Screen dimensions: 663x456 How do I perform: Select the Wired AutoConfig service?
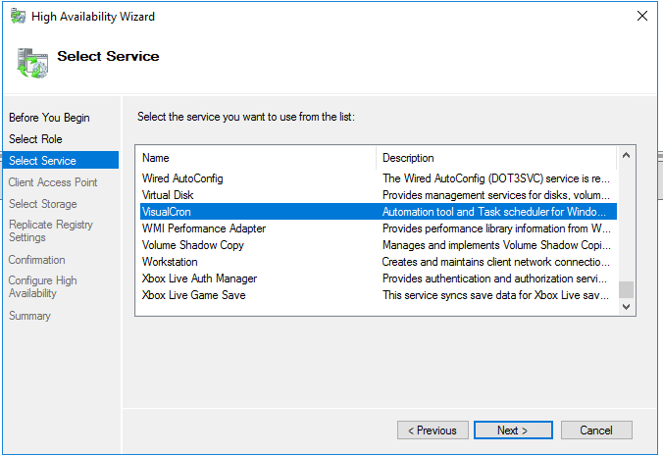[182, 178]
